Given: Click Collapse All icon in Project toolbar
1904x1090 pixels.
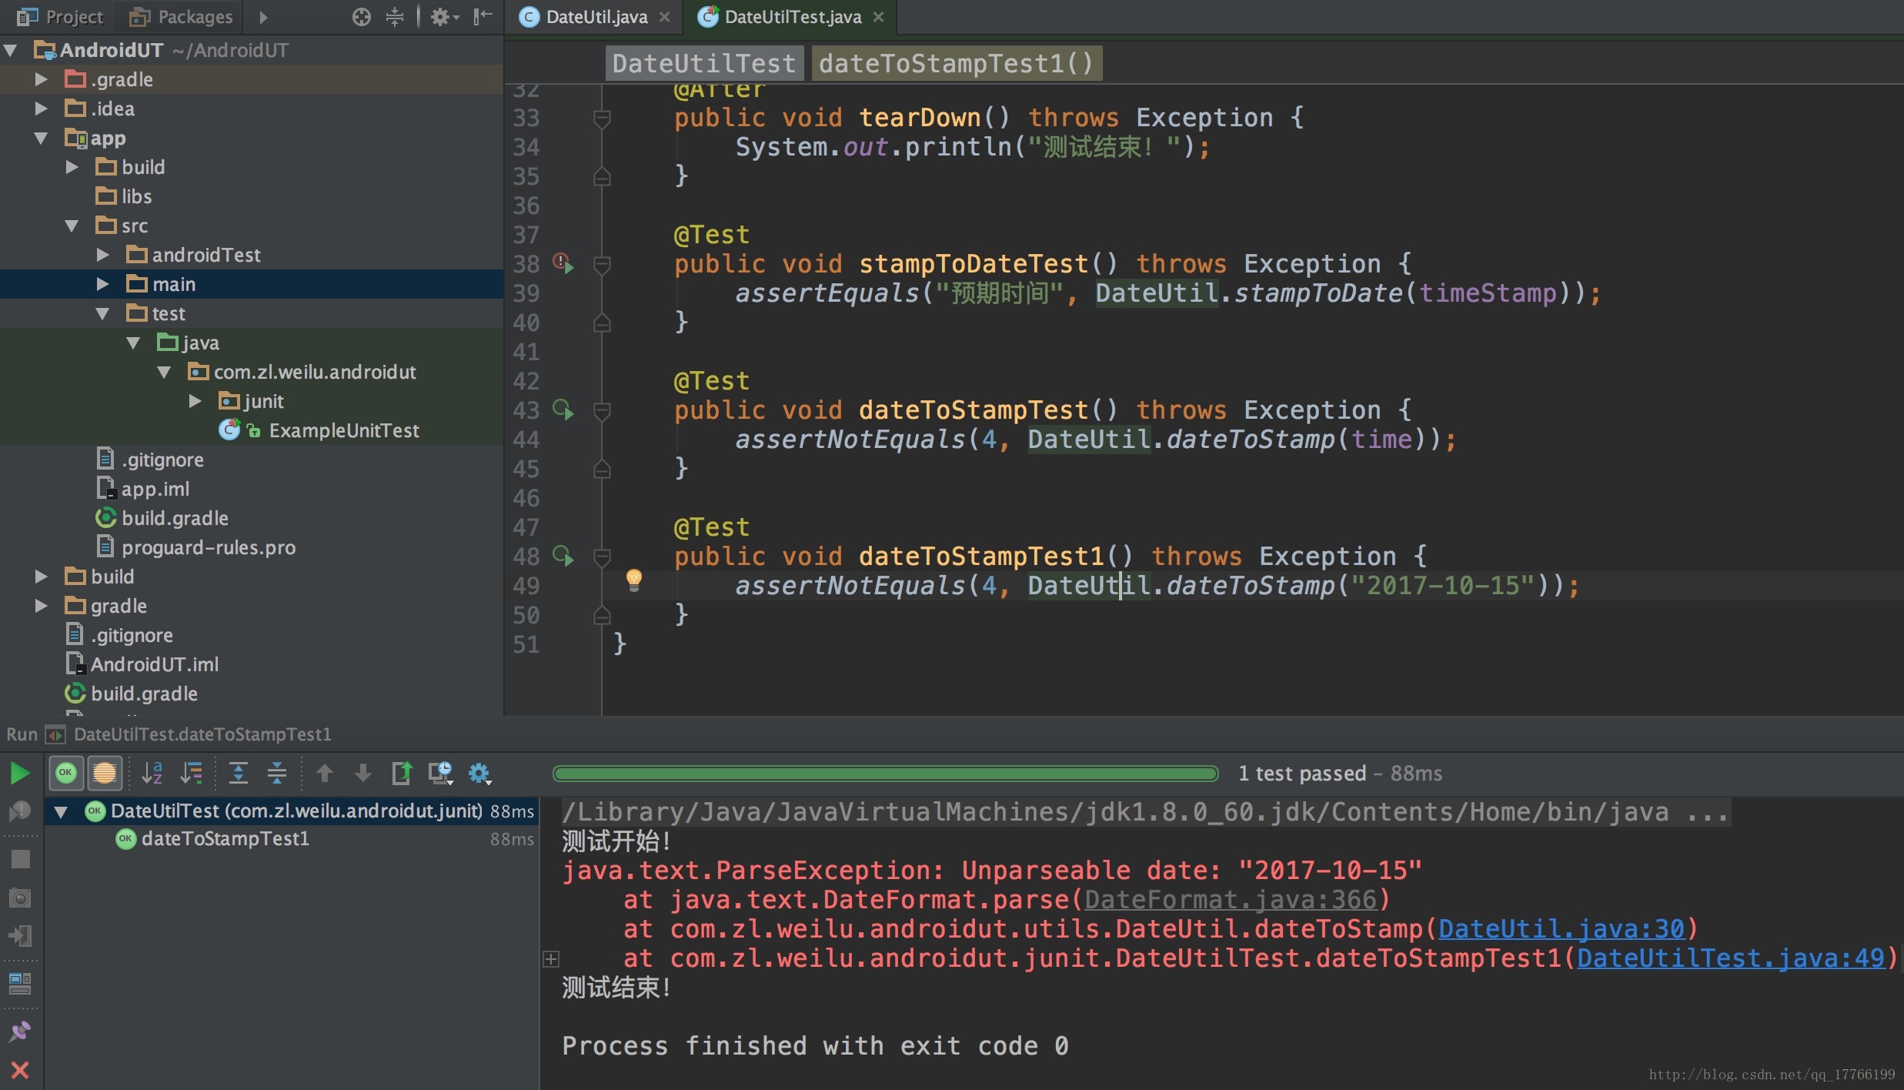Looking at the screenshot, I should [x=395, y=17].
